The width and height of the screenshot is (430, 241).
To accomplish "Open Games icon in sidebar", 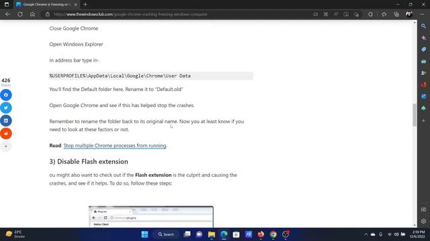I will (x=424, y=73).
